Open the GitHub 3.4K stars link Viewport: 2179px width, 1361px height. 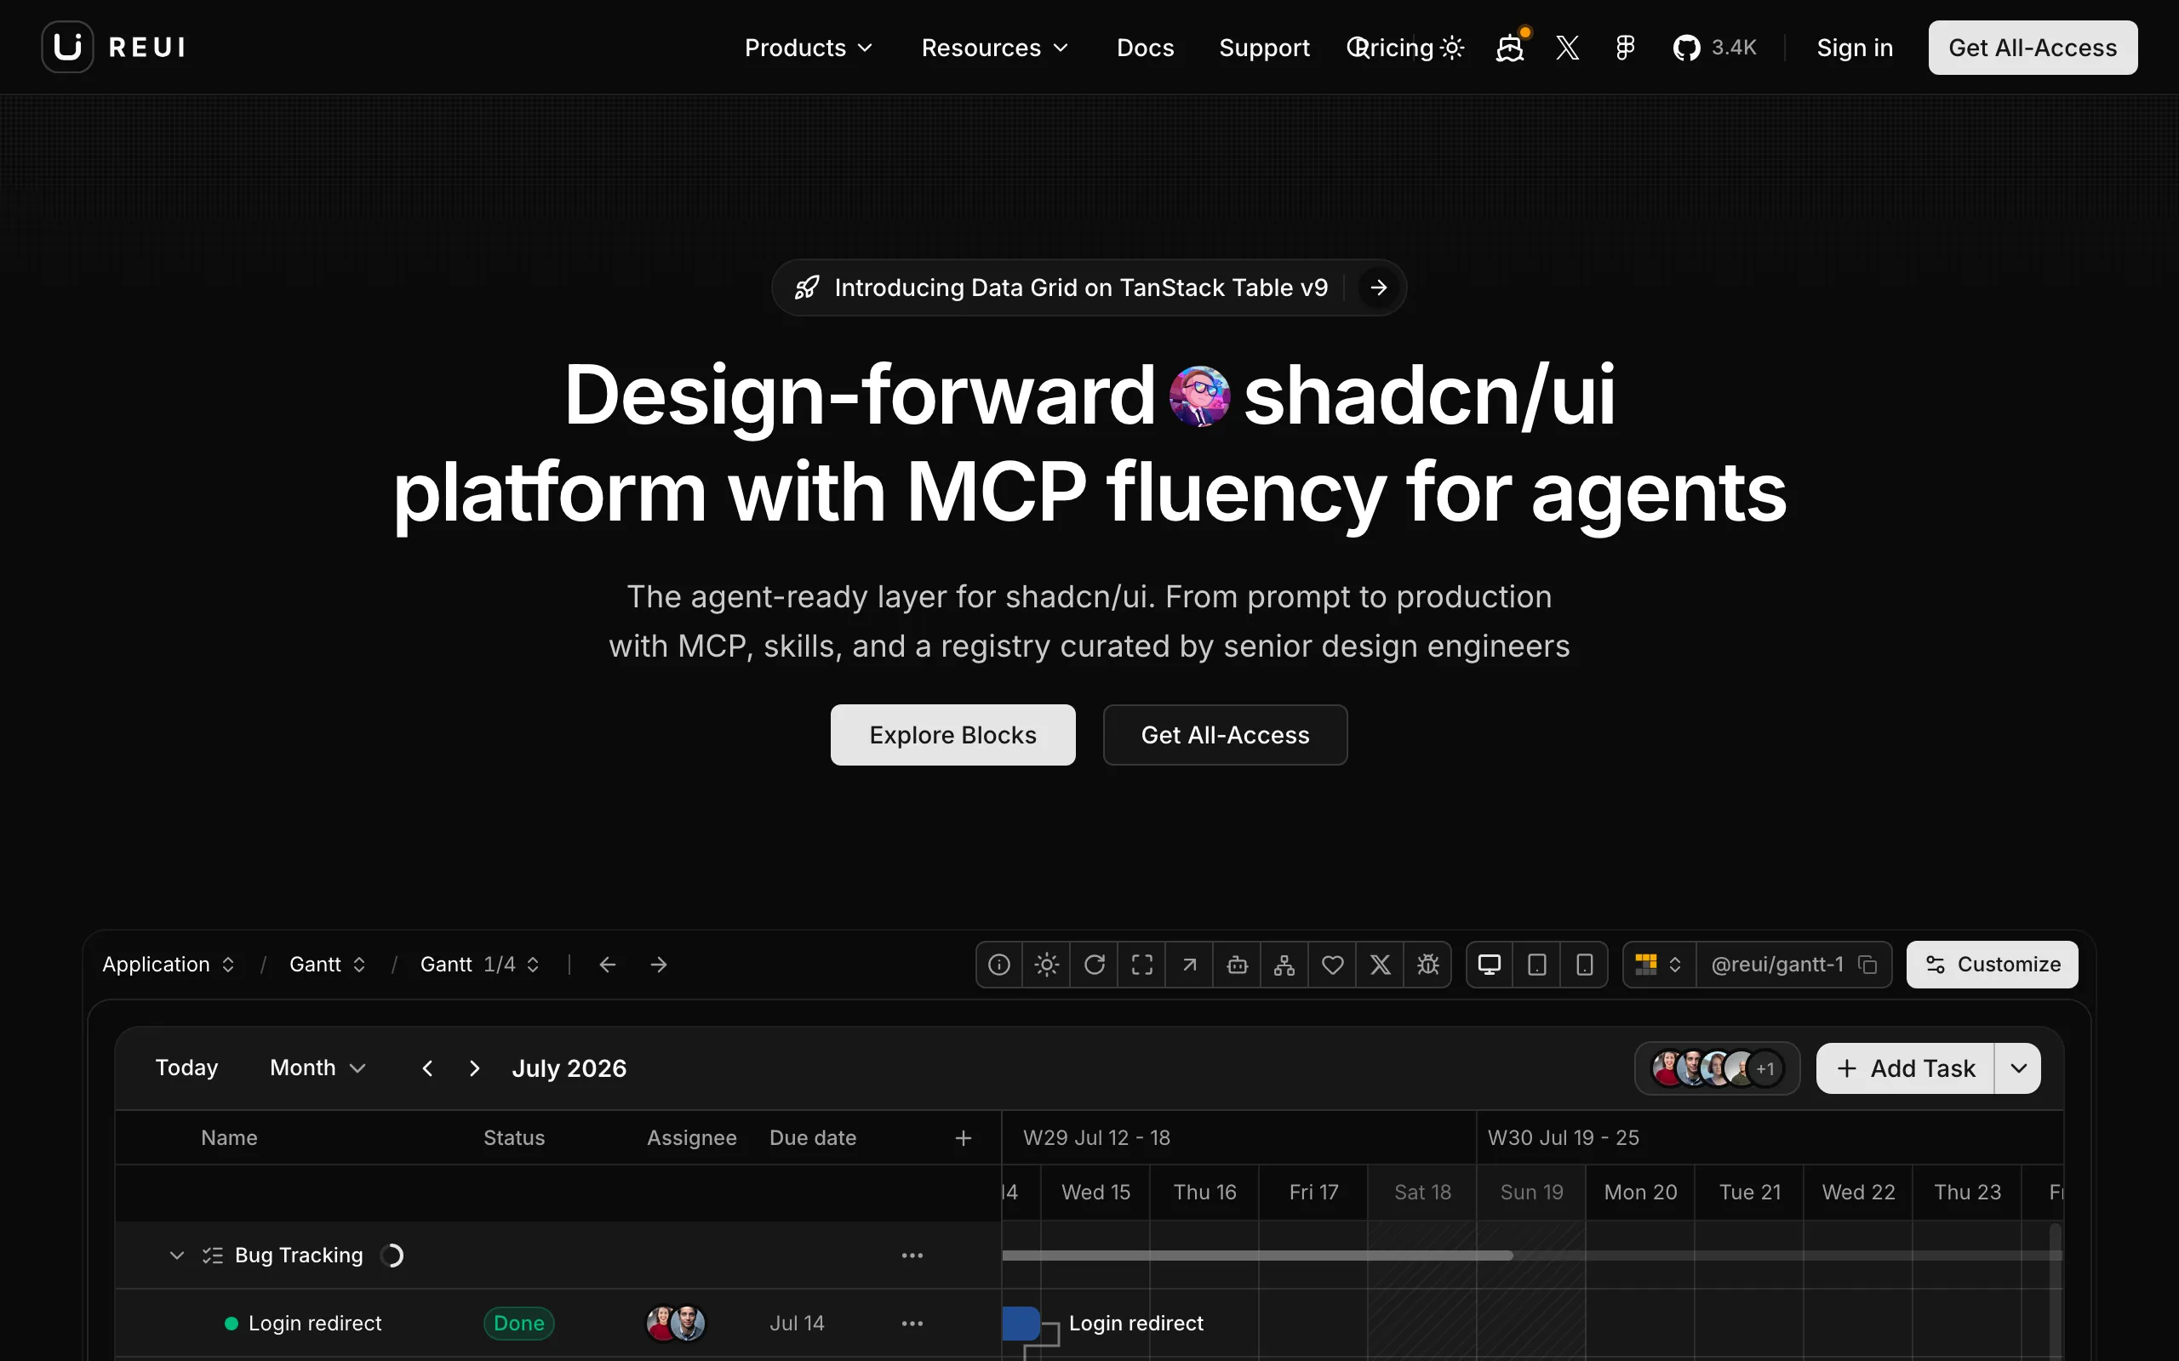(x=1714, y=48)
